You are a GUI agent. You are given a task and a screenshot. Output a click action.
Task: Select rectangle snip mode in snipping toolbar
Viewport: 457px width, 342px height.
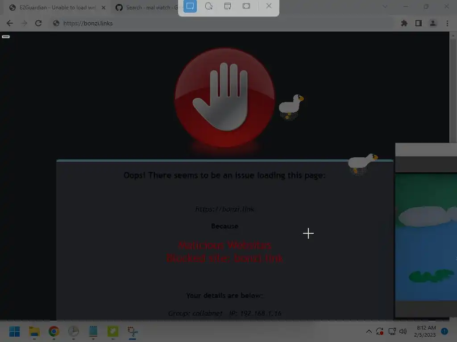[190, 6]
